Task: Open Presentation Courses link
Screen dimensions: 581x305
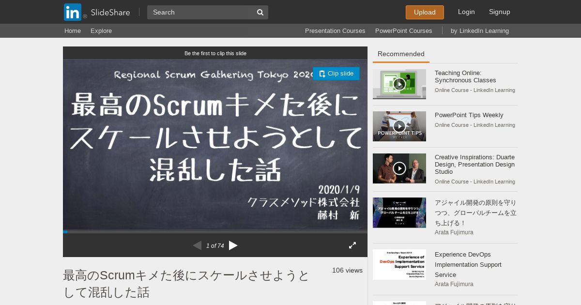Action: click(x=335, y=31)
